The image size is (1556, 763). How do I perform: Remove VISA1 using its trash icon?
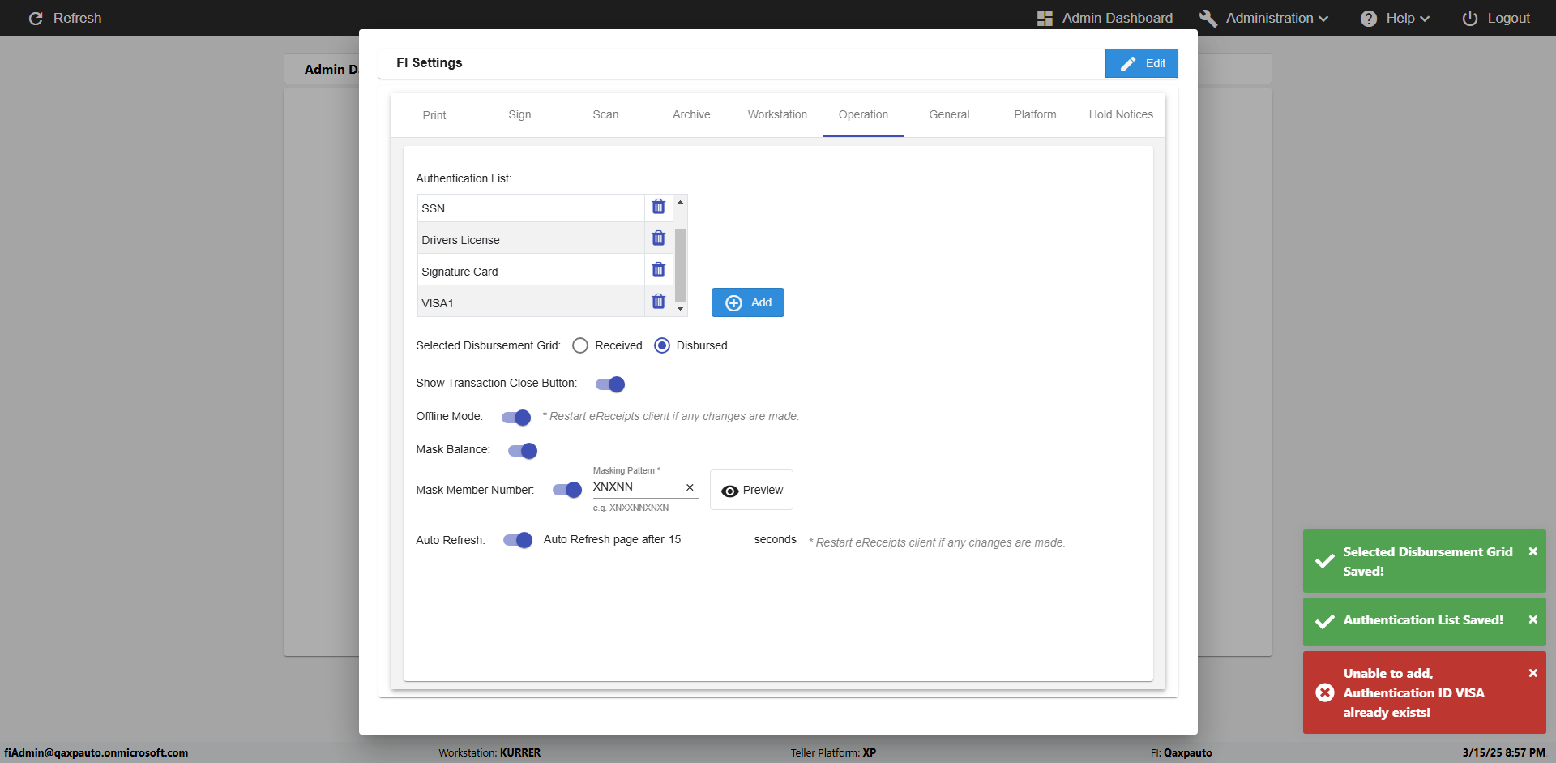click(658, 302)
